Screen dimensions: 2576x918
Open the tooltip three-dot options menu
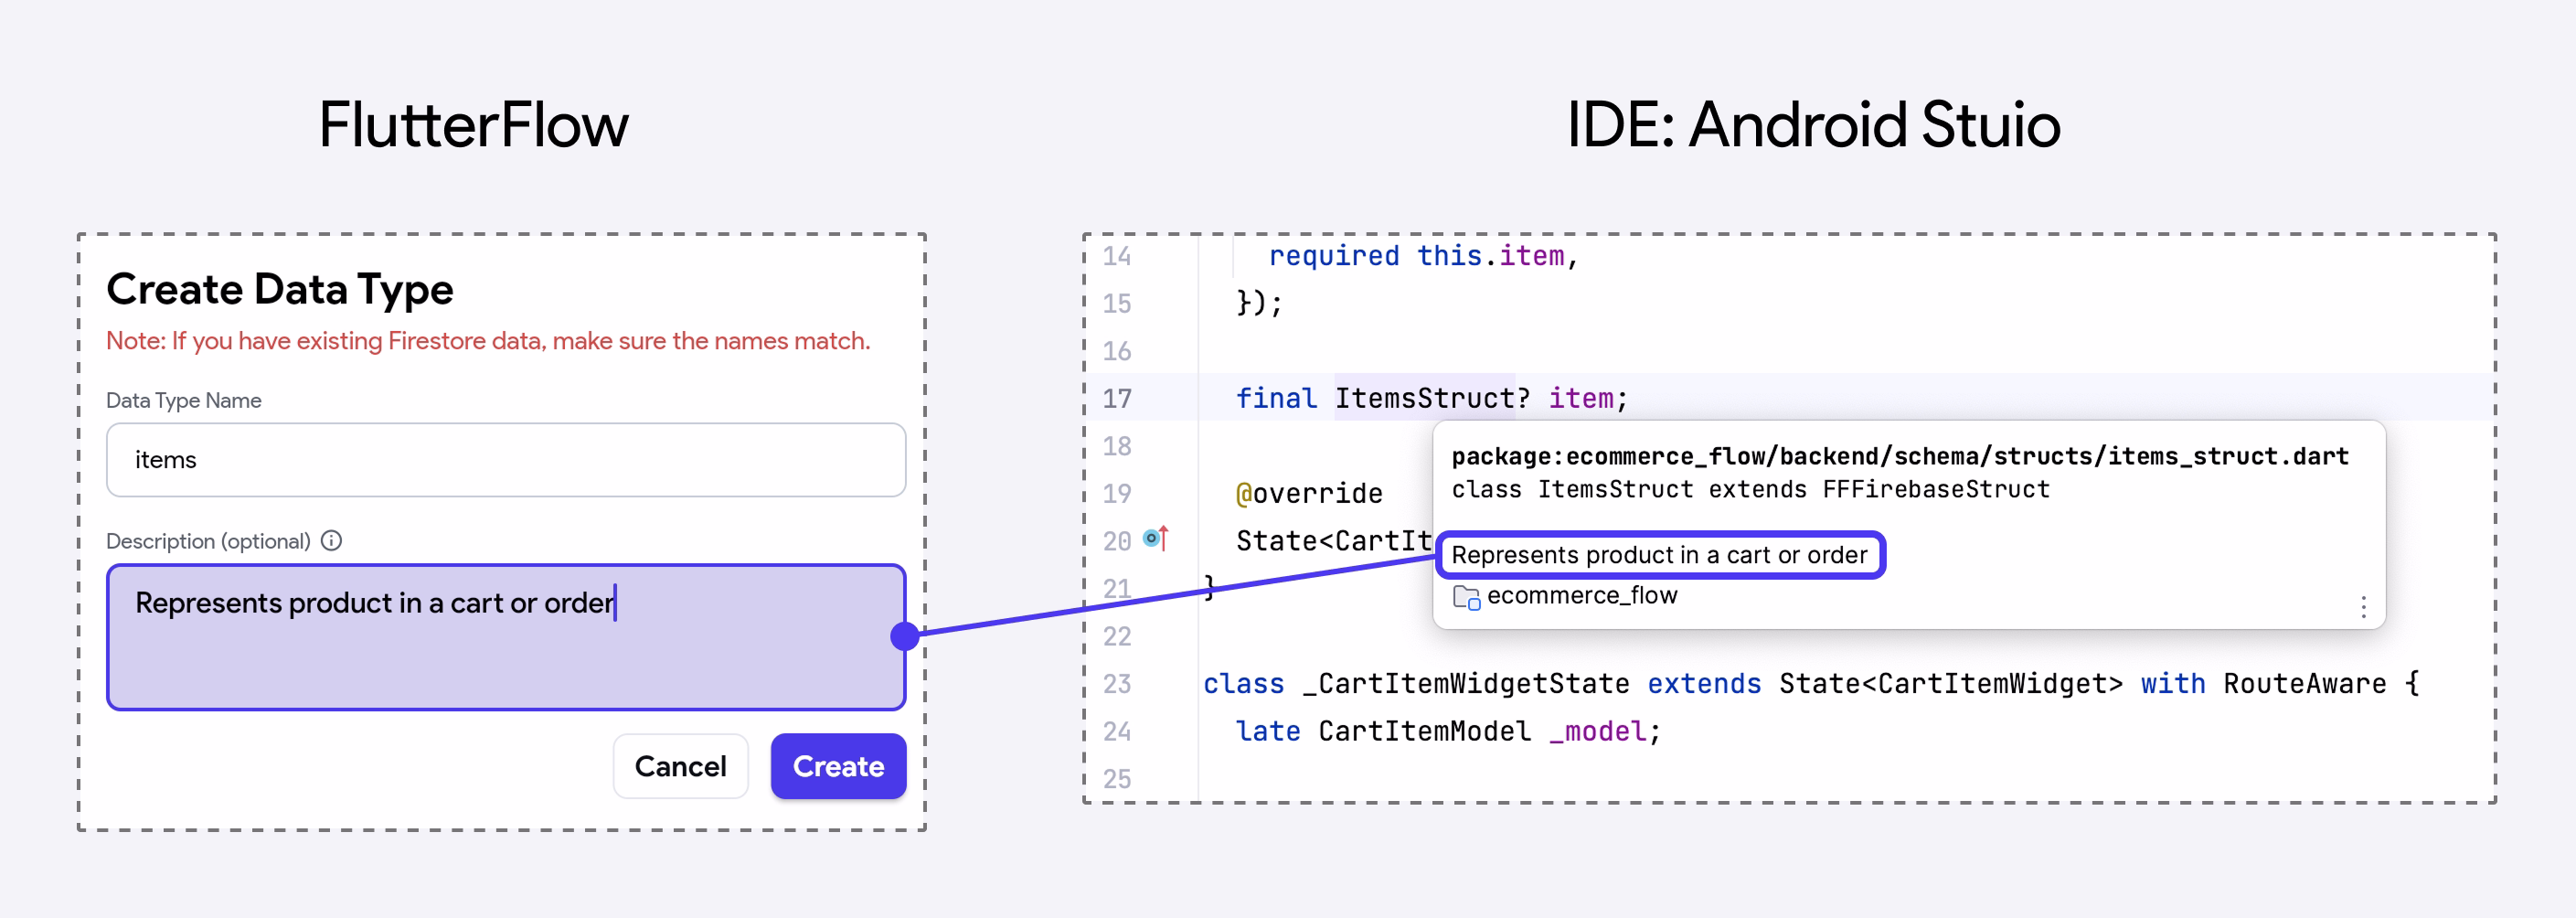[2363, 607]
